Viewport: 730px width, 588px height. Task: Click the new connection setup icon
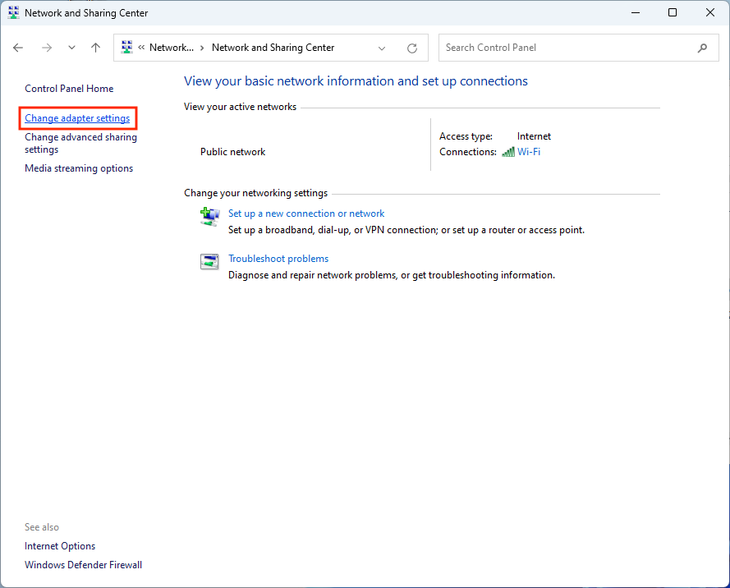[x=209, y=217]
